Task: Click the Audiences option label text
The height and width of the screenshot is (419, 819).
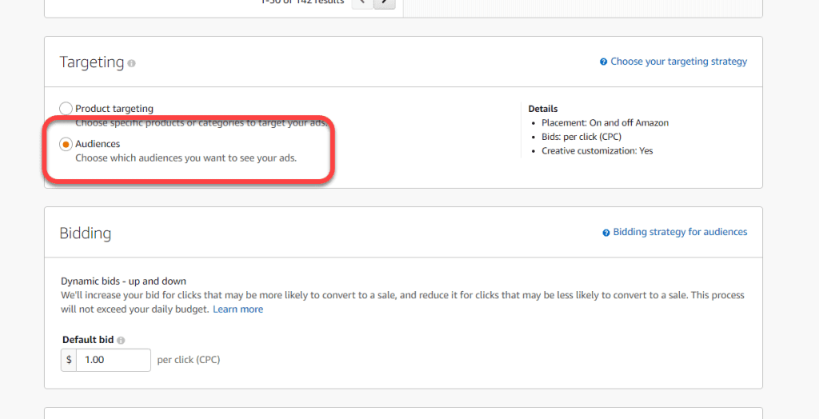Action: 98,144
